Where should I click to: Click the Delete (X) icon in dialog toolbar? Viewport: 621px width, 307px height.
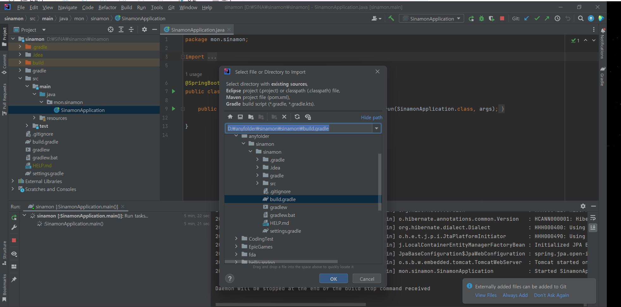coord(284,117)
